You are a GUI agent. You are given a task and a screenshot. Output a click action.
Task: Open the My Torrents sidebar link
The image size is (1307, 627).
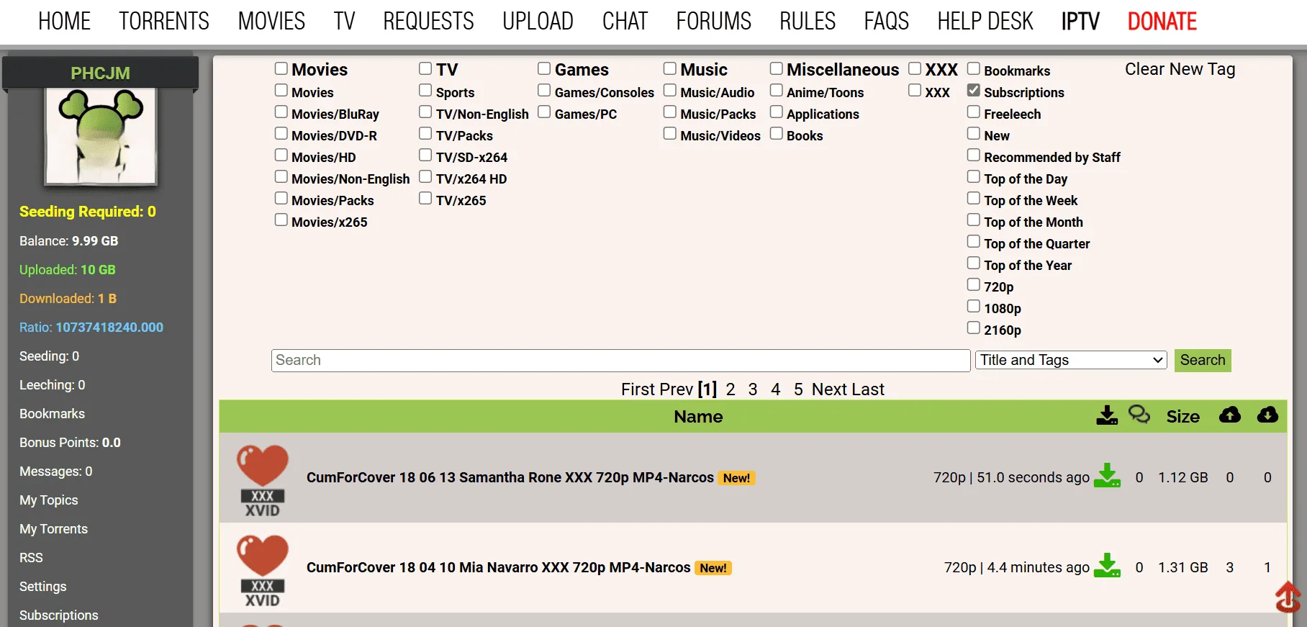pyautogui.click(x=53, y=529)
